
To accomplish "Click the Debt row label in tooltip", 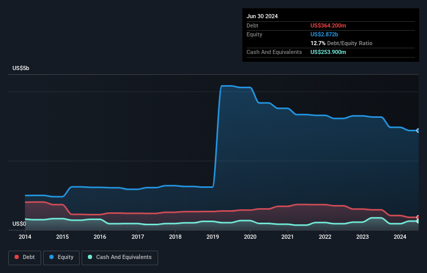I will pos(252,25).
